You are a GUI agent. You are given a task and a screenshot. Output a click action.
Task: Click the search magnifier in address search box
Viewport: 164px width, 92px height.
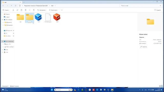[x=160, y=6]
